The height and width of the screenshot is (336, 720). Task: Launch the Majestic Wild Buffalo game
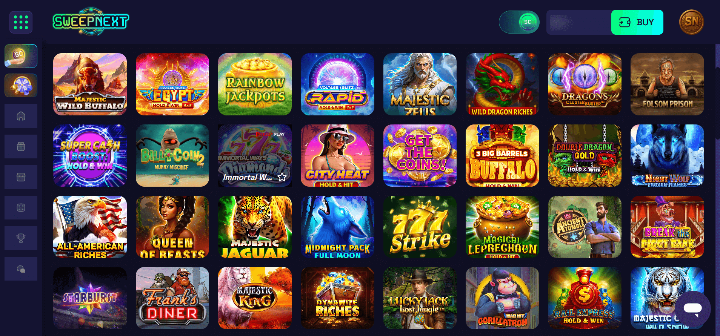tap(90, 84)
